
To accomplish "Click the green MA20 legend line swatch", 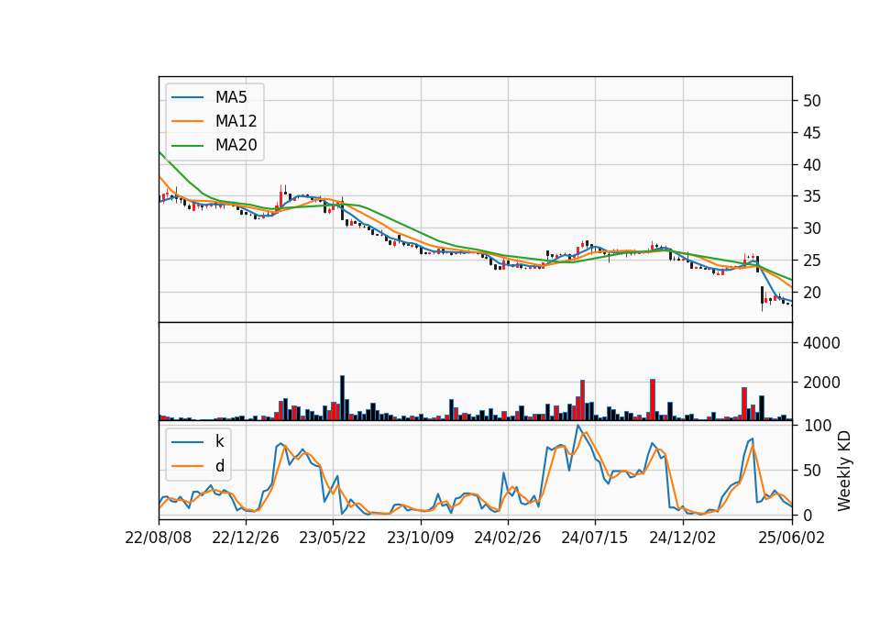I will [187, 145].
